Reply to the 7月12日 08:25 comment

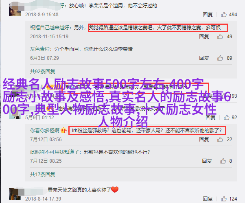click(x=207, y=161)
